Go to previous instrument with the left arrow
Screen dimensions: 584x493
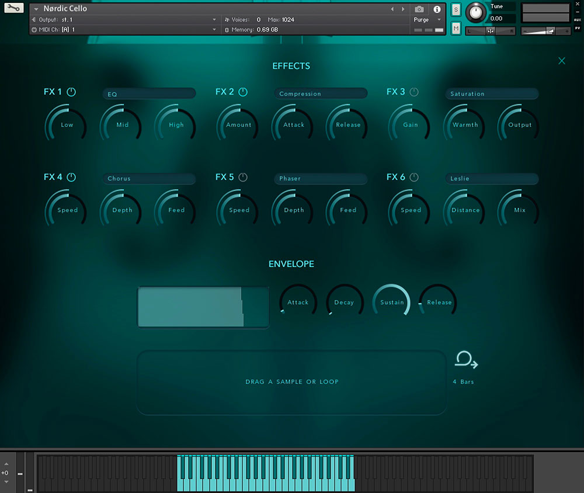pos(392,9)
